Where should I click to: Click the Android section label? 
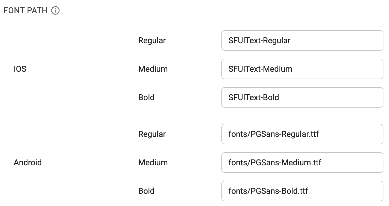(x=28, y=163)
